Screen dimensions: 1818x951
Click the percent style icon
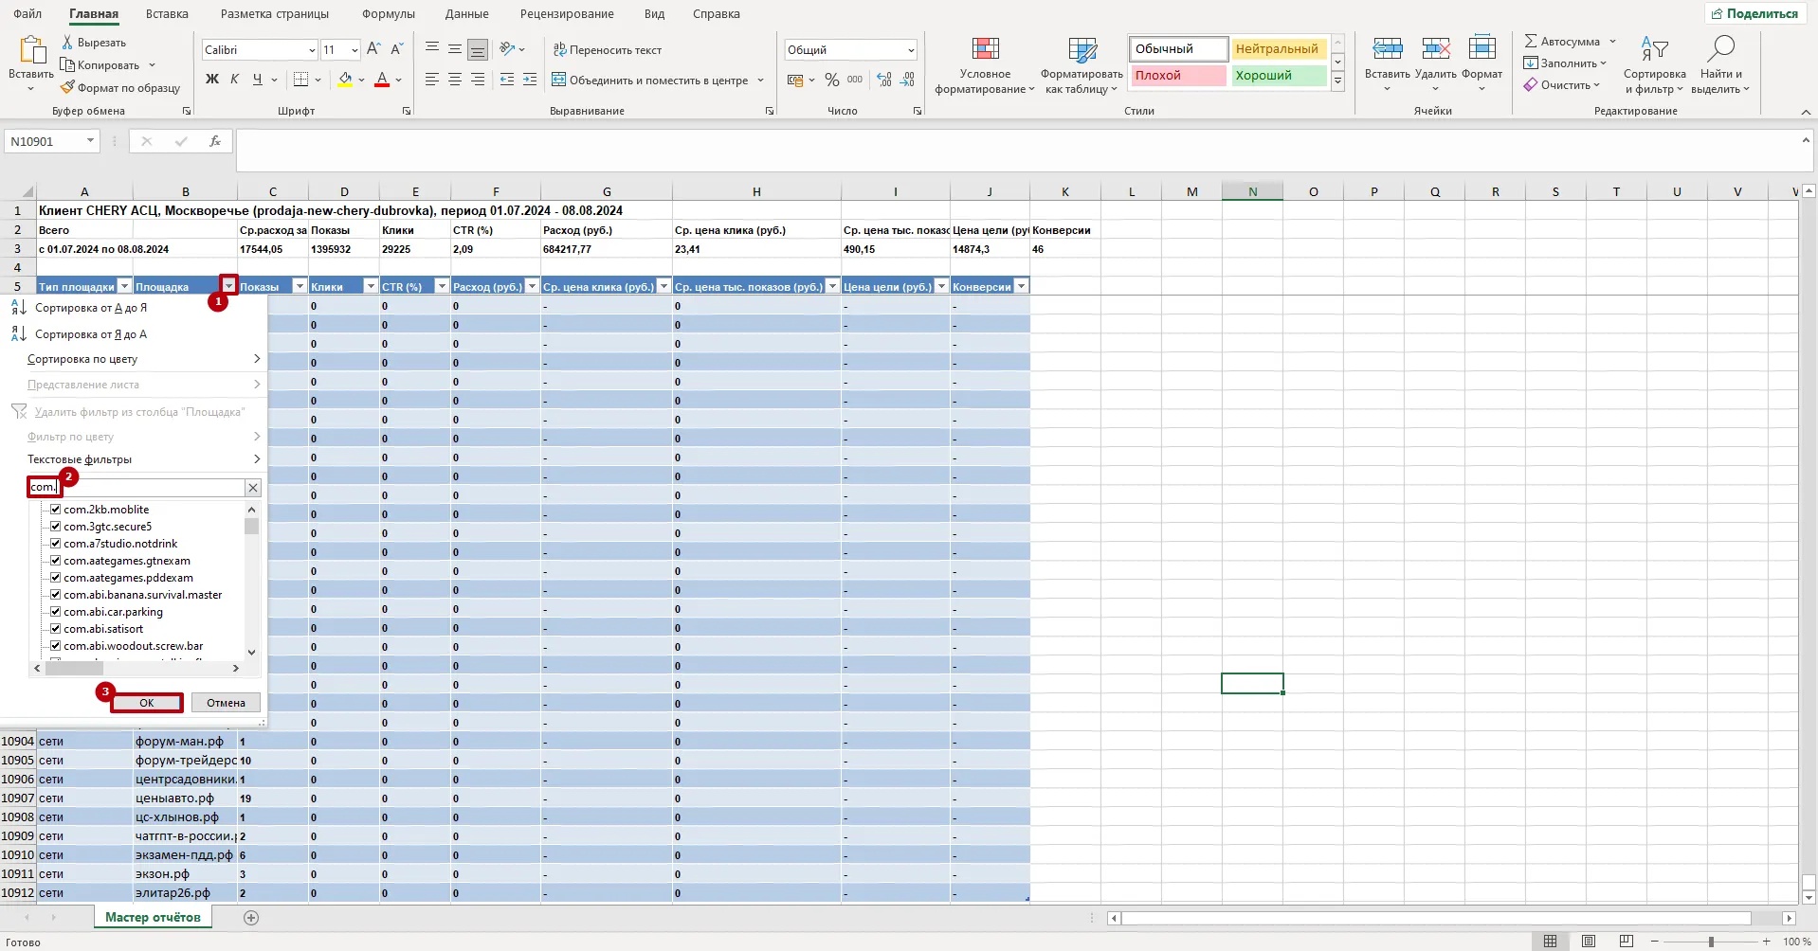pos(831,81)
